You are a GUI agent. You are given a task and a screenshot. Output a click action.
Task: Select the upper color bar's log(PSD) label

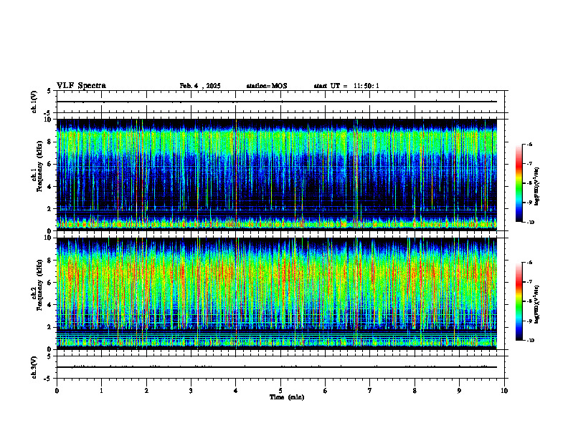coord(538,187)
